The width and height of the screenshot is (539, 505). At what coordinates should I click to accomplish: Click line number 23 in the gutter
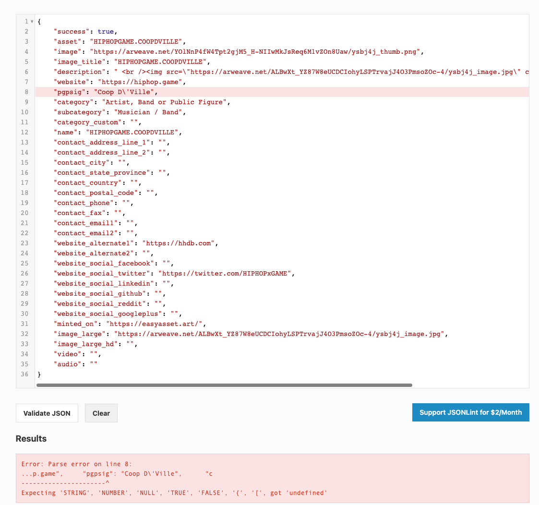[x=24, y=243]
